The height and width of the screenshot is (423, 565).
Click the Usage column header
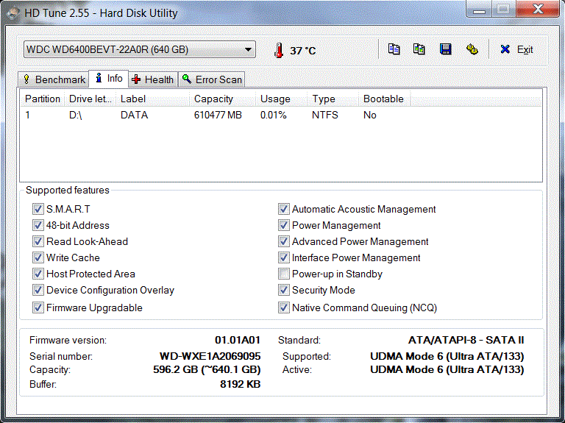[x=282, y=99]
